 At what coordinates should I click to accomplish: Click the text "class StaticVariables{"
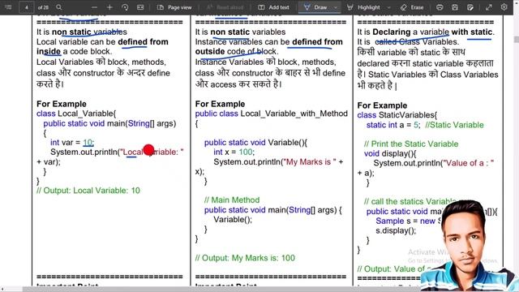[x=397, y=115]
